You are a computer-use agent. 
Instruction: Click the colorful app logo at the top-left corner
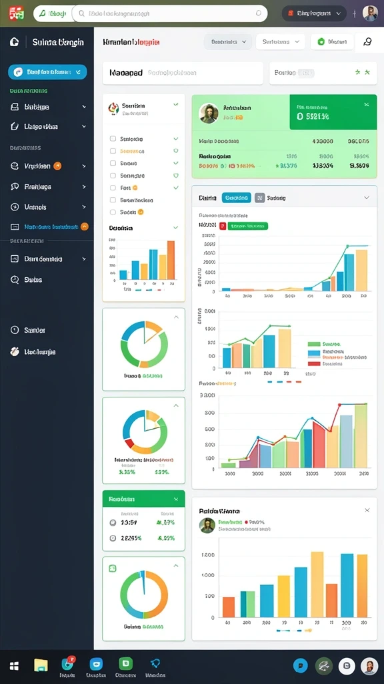click(x=16, y=13)
